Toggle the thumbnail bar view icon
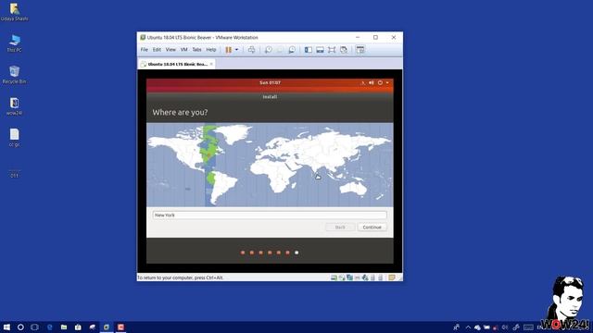This screenshot has width=593, height=333. pyautogui.click(x=320, y=50)
